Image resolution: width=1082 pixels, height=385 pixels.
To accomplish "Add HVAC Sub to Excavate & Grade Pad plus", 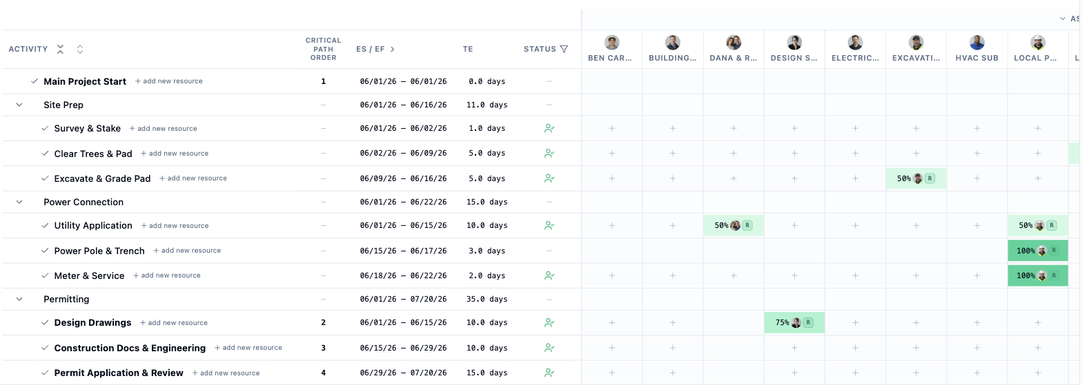I will click(x=976, y=178).
